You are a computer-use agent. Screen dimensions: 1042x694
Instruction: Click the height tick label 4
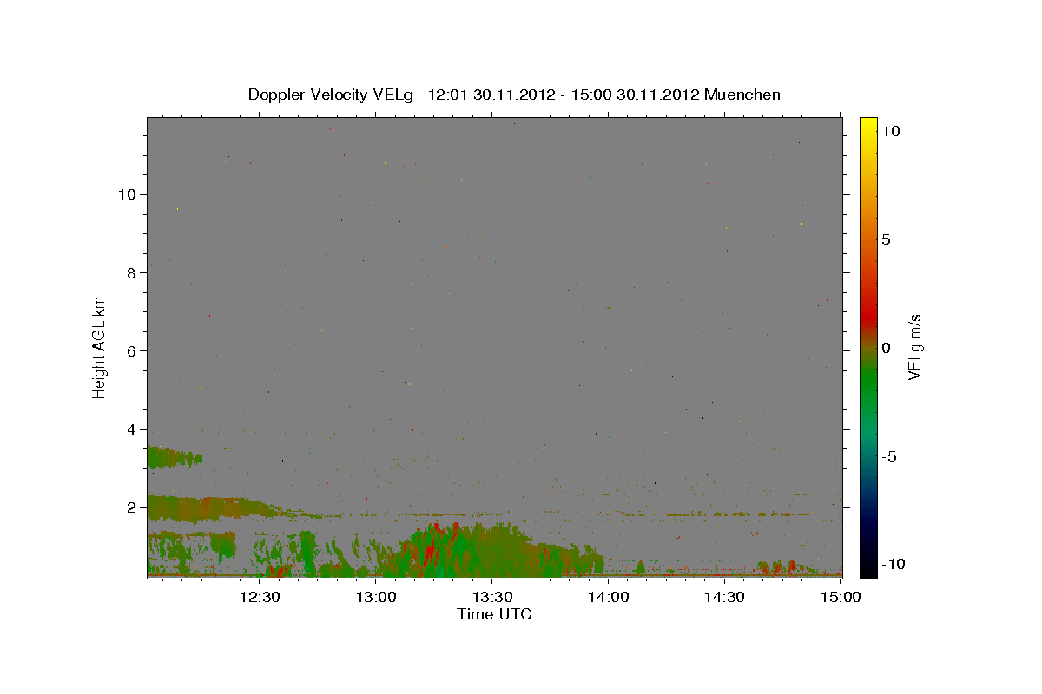(x=132, y=429)
